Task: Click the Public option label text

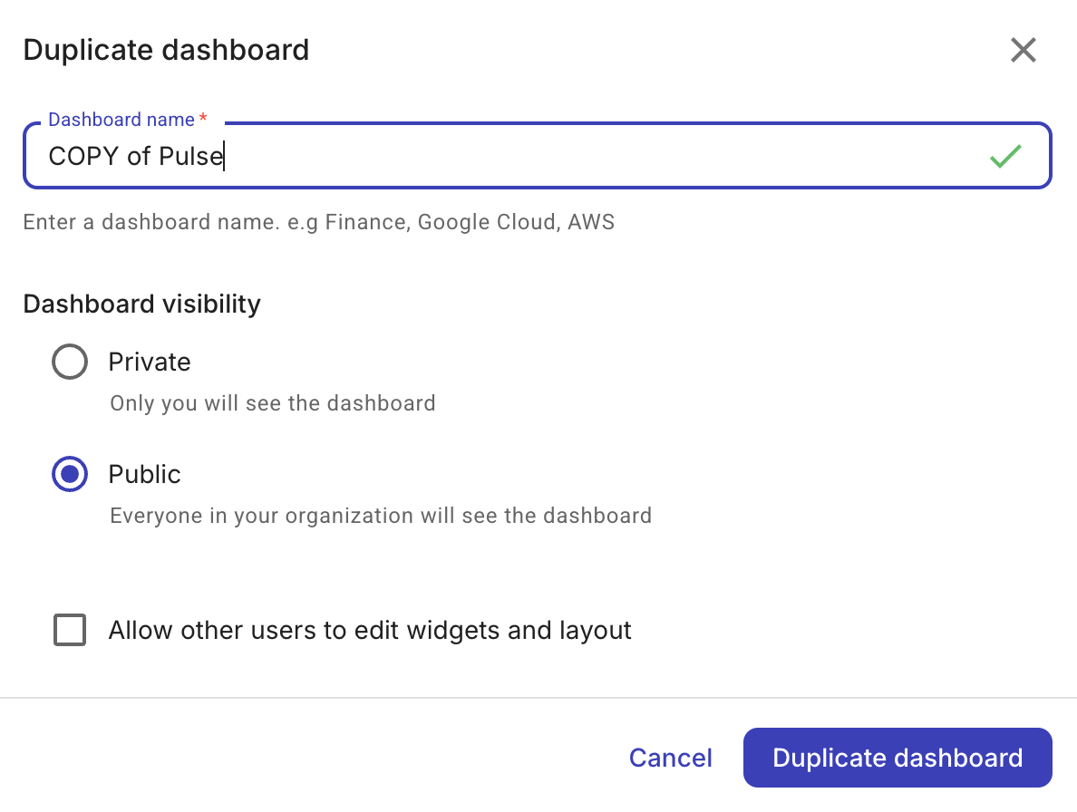Action: click(144, 474)
